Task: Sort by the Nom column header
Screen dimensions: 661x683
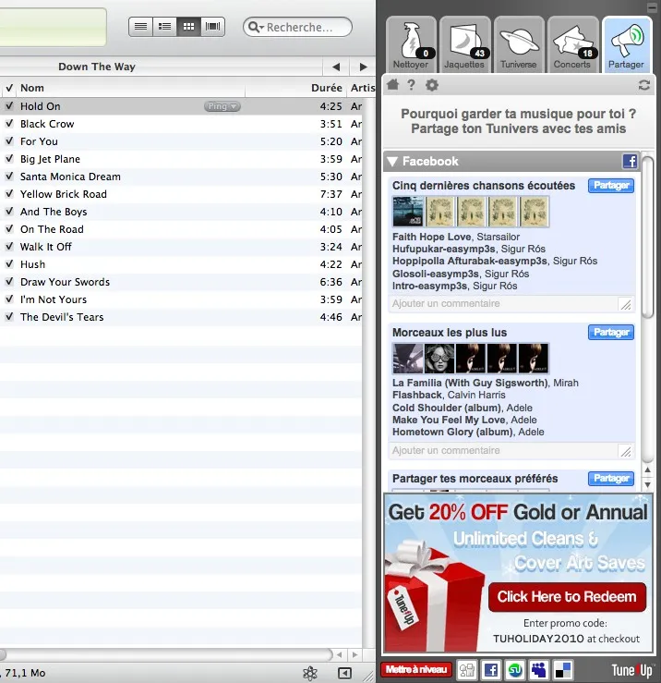Action: tap(130, 88)
